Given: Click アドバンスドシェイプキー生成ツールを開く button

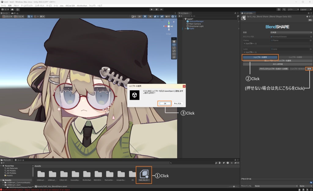Looking at the screenshot, I should pyautogui.click(x=274, y=69).
